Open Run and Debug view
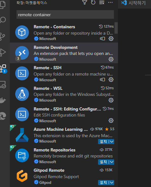The height and width of the screenshot is (187, 151). click(3, 52)
